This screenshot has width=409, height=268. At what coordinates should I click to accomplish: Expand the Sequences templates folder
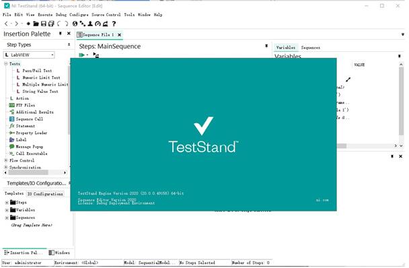(7, 217)
